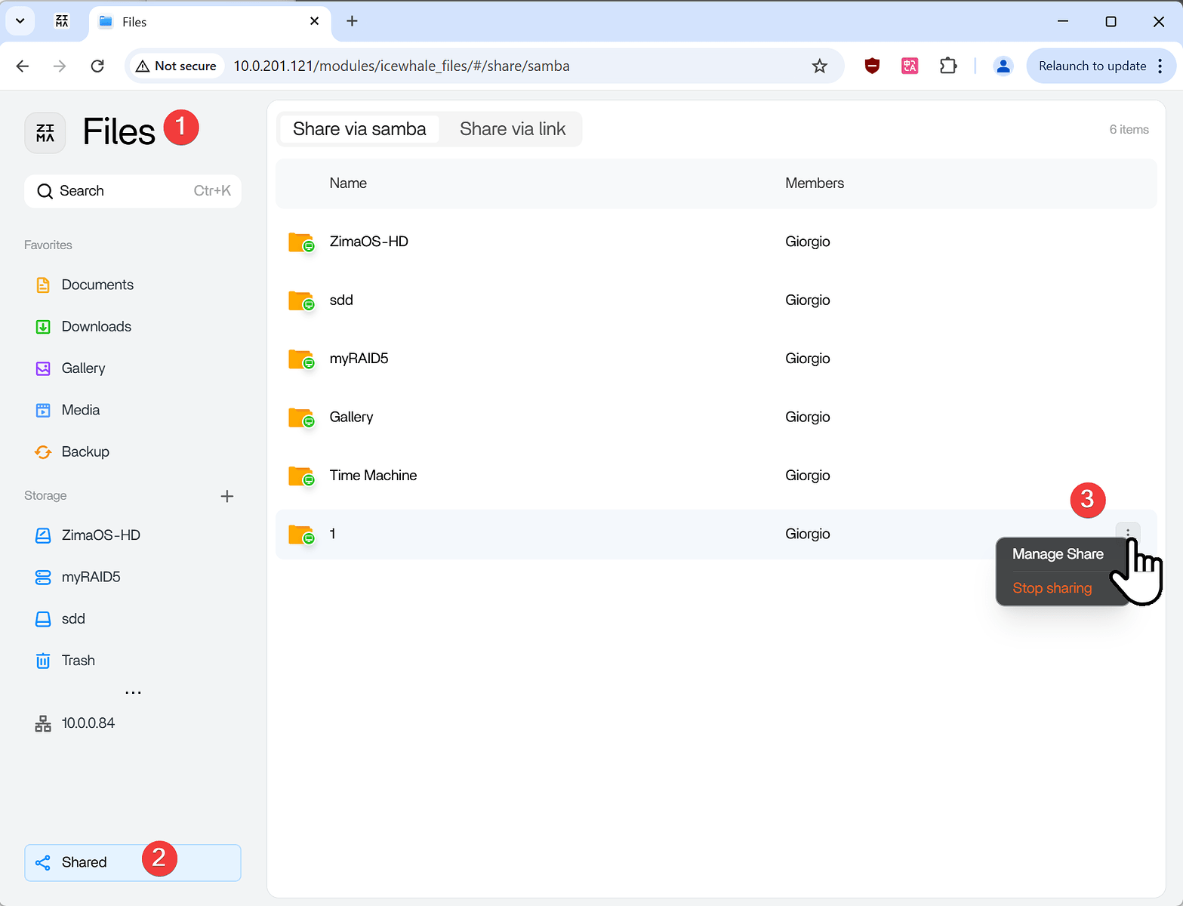Select the Gallery shared folder row
This screenshot has height=906, width=1183.
716,417
